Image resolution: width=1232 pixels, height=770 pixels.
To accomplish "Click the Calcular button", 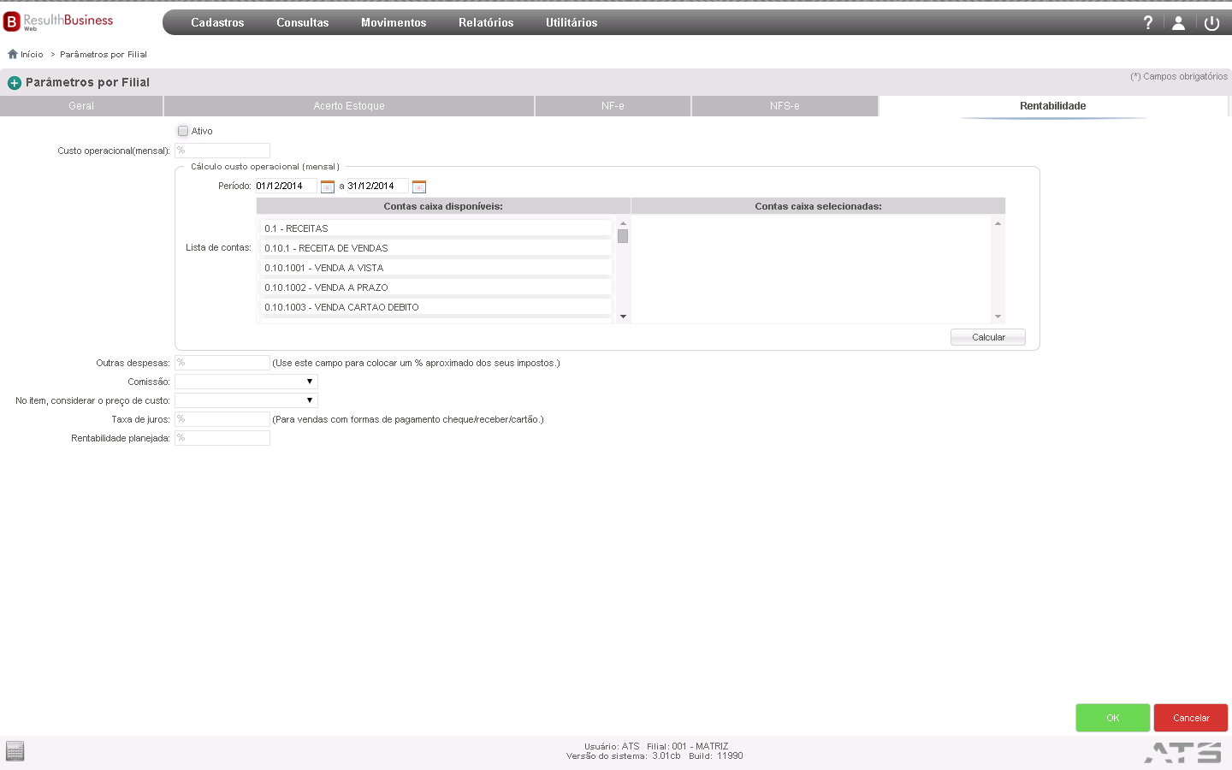I will 988,337.
